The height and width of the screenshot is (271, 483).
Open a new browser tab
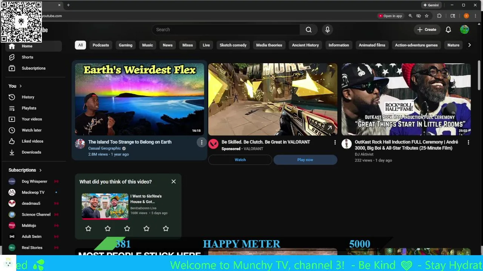click(68, 5)
